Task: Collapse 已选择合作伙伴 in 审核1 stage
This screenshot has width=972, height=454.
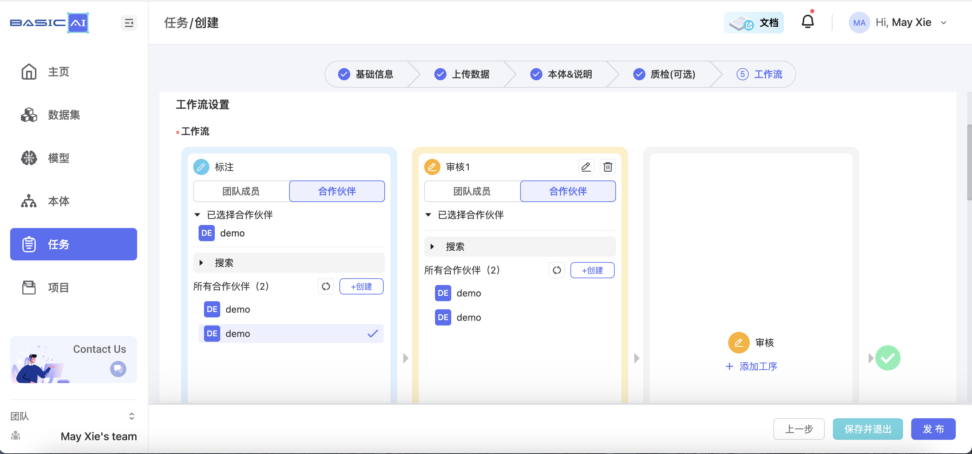Action: point(428,215)
